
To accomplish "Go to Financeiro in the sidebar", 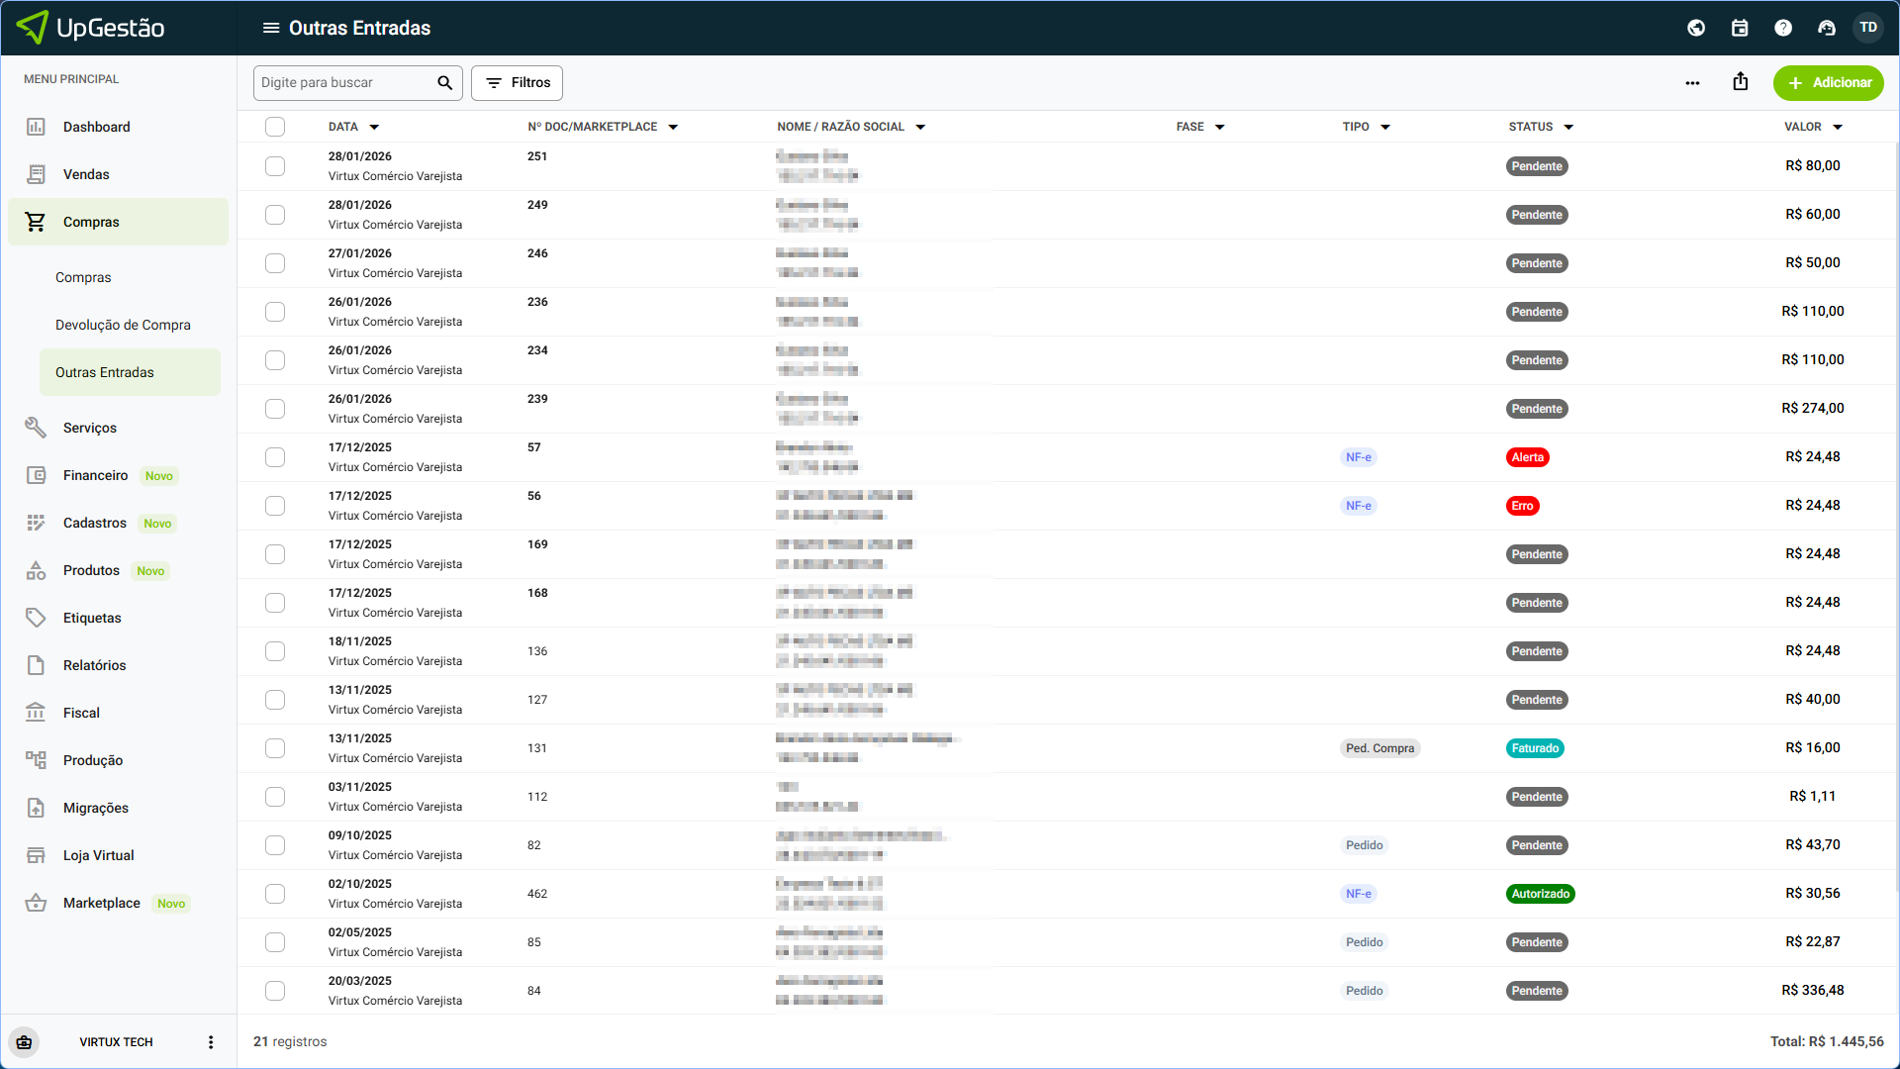I will pyautogui.click(x=96, y=475).
